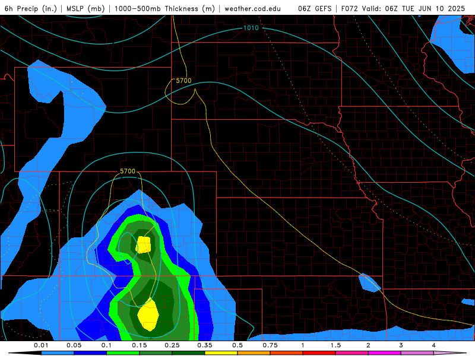
Task: Click the 0.1 legend value
Action: point(106,345)
